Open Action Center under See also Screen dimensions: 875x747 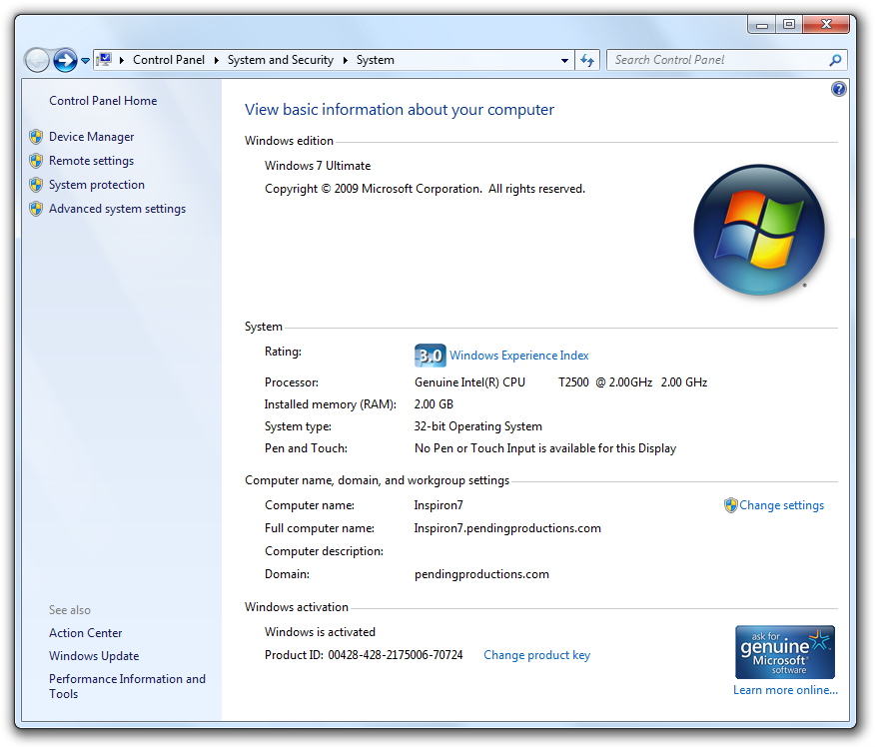coord(85,633)
